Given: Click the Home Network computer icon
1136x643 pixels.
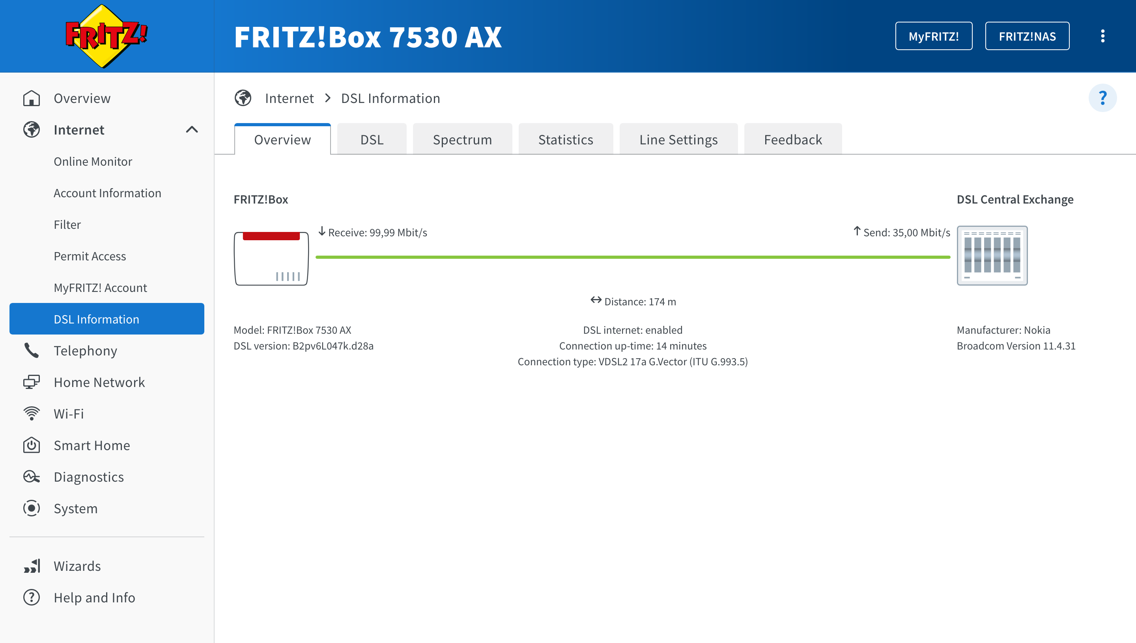Looking at the screenshot, I should tap(31, 382).
